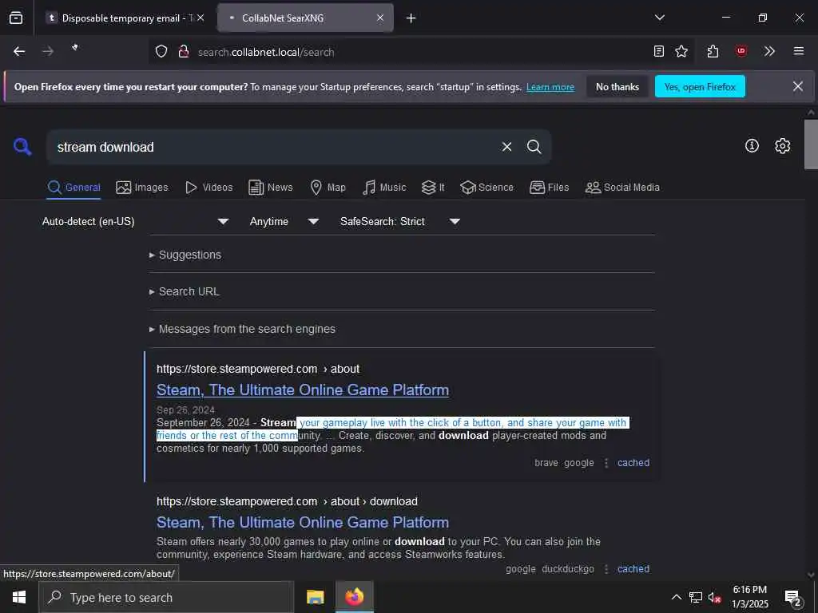Toggle reader view icon

pyautogui.click(x=659, y=51)
